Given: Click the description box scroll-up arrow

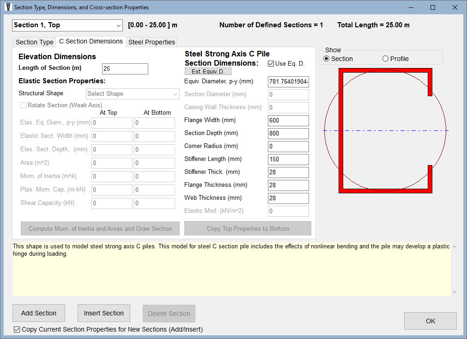Looking at the screenshot, I should [x=454, y=247].
